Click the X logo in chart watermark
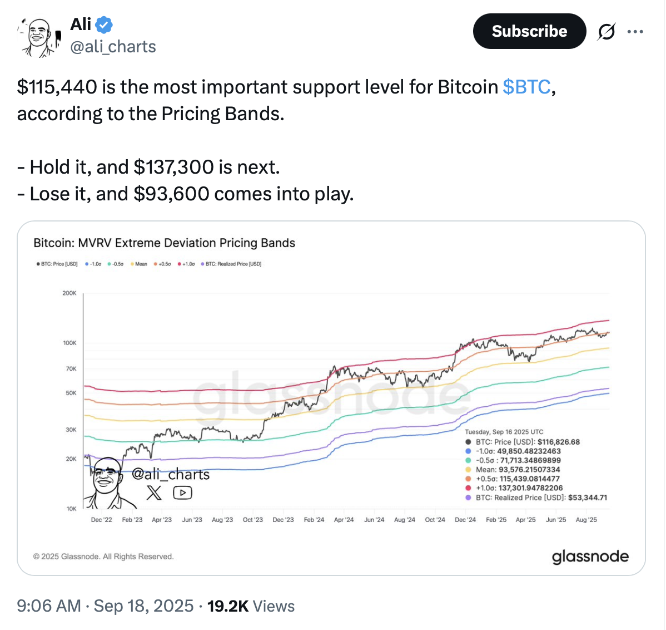Viewport: 666px width, 630px height. 154,493
